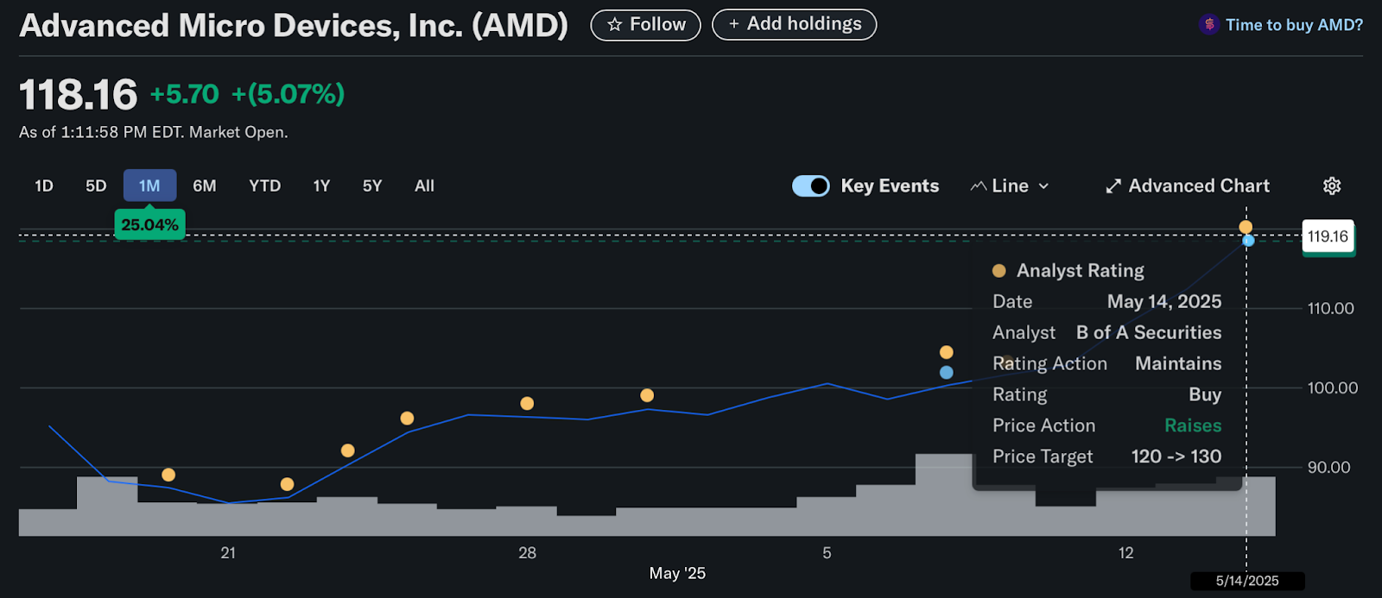
Task: Click the 25.04% change badge
Action: tap(149, 224)
